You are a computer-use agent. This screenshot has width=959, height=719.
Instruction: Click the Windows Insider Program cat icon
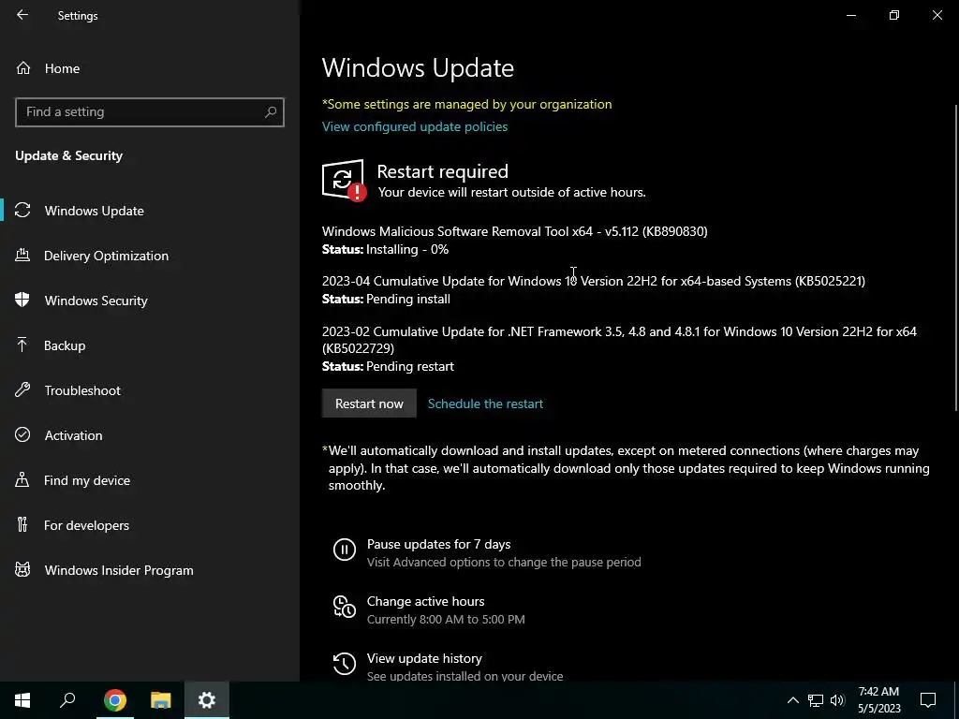tap(22, 570)
